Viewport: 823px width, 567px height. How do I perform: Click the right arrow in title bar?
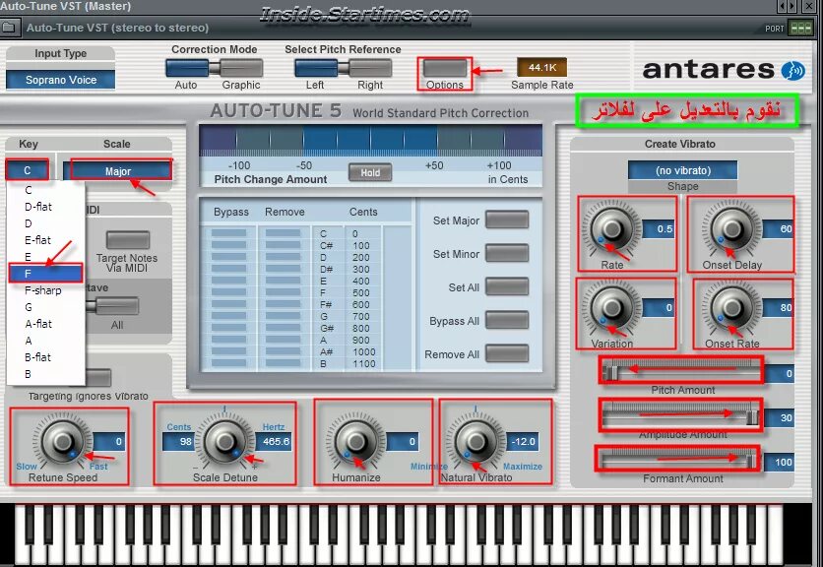tap(793, 6)
